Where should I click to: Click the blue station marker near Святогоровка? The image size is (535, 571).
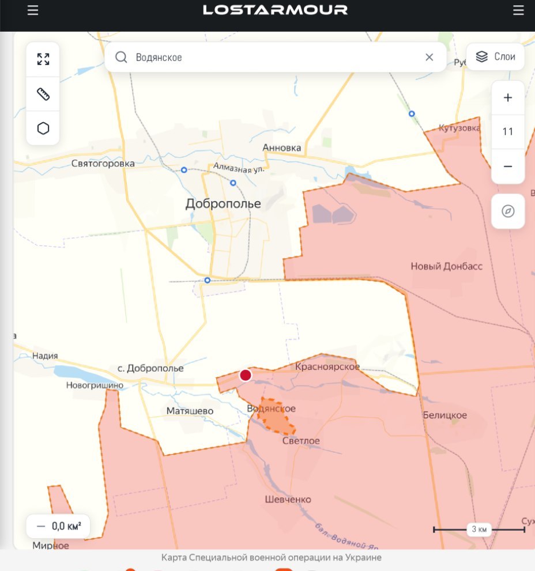coord(184,170)
